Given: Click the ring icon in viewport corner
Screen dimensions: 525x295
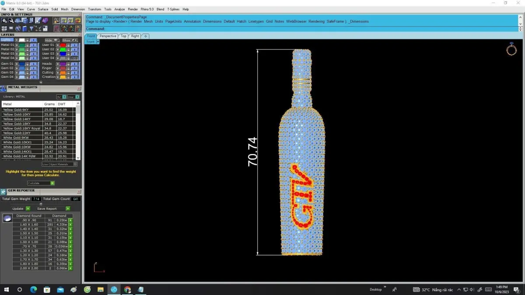Looking at the screenshot, I should (x=511, y=49).
